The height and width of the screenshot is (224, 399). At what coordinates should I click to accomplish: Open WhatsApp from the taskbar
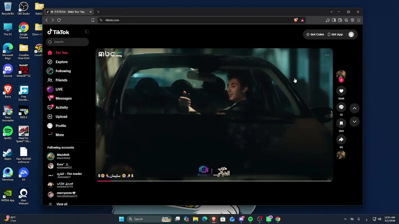[x=269, y=219]
